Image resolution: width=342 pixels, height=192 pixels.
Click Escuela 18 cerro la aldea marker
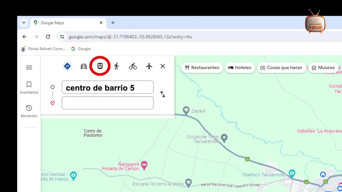pos(188,182)
